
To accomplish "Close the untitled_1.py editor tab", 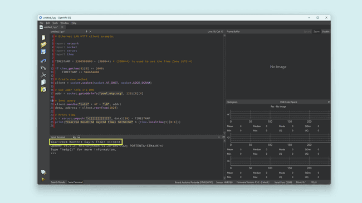I will click(62, 27).
